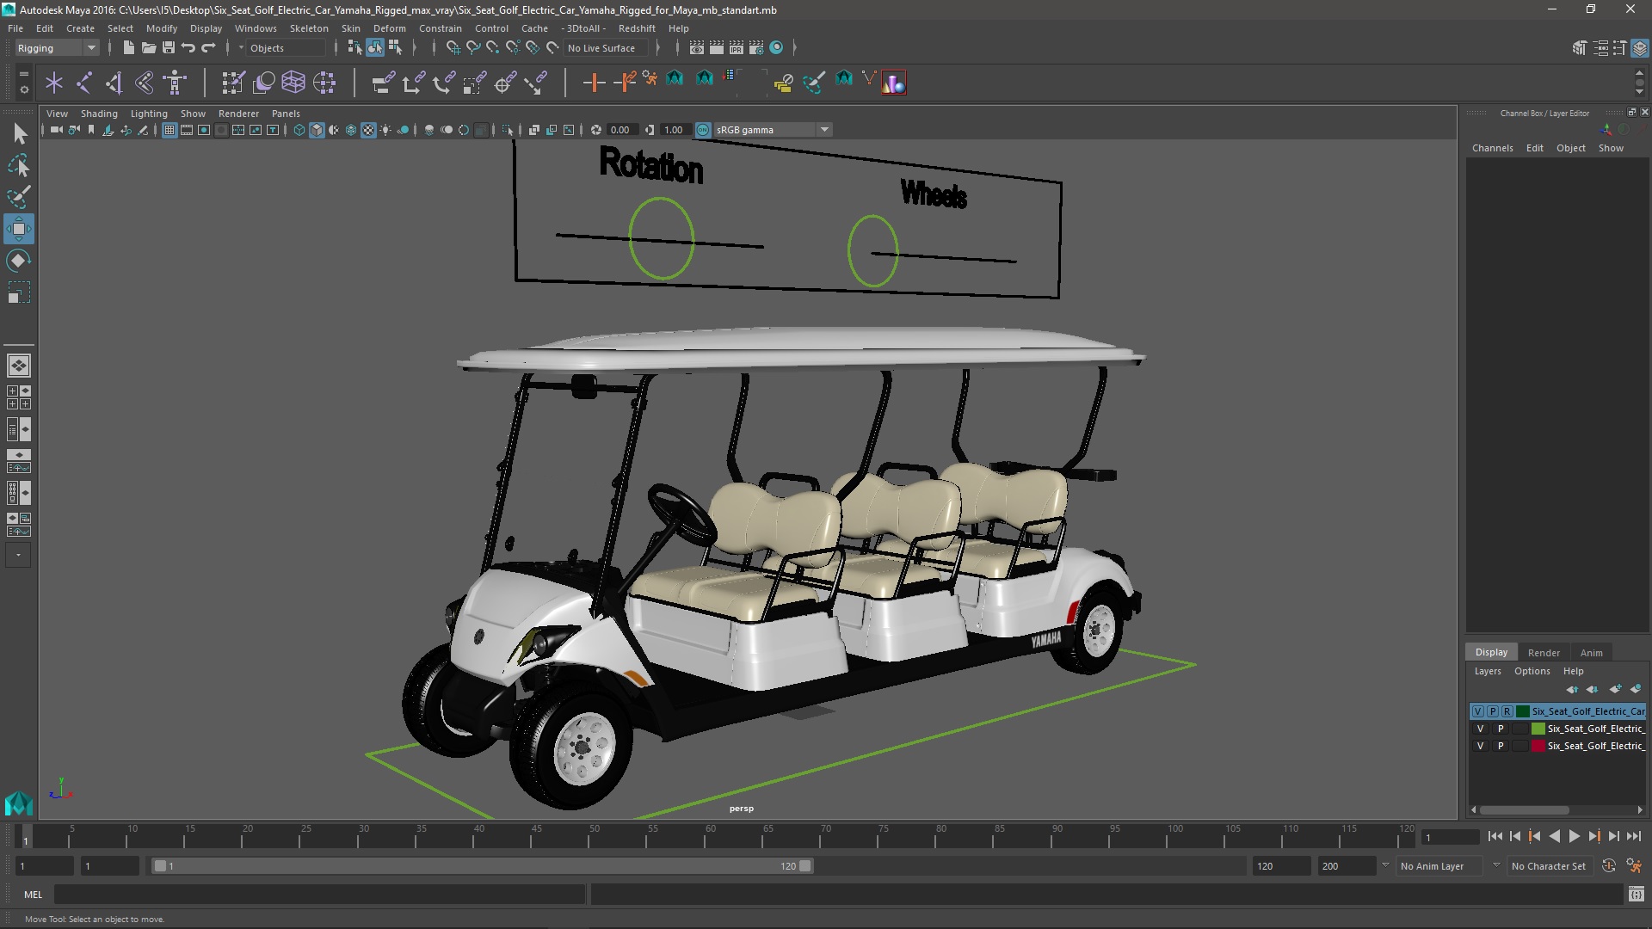Open the Quick Rig character icon

click(x=175, y=83)
